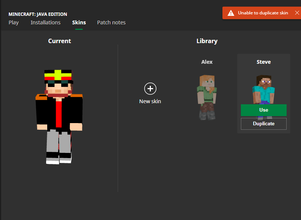Dismiss the Unable to duplicate skin error
This screenshot has width=301, height=220.
coord(297,13)
